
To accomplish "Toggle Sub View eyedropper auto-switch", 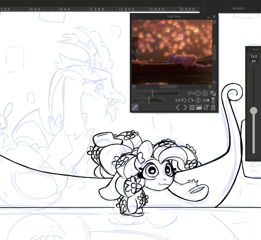I will (135, 107).
